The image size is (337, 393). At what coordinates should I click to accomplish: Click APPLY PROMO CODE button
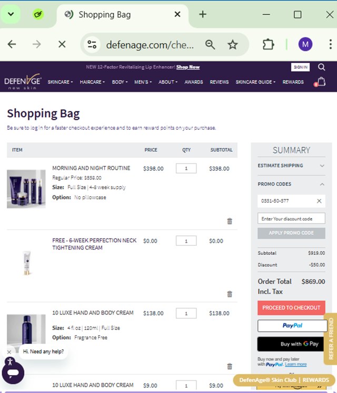coord(291,233)
